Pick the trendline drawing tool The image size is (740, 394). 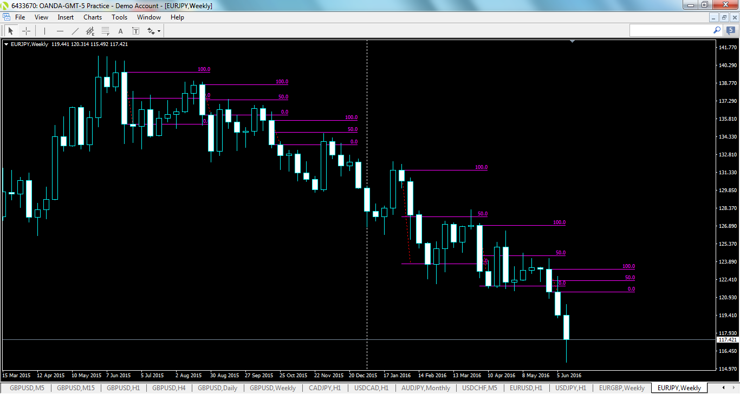[x=75, y=31]
